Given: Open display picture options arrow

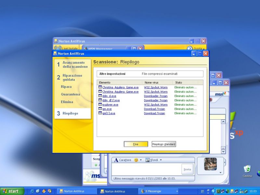Looking at the screenshot, I should 220,173.
